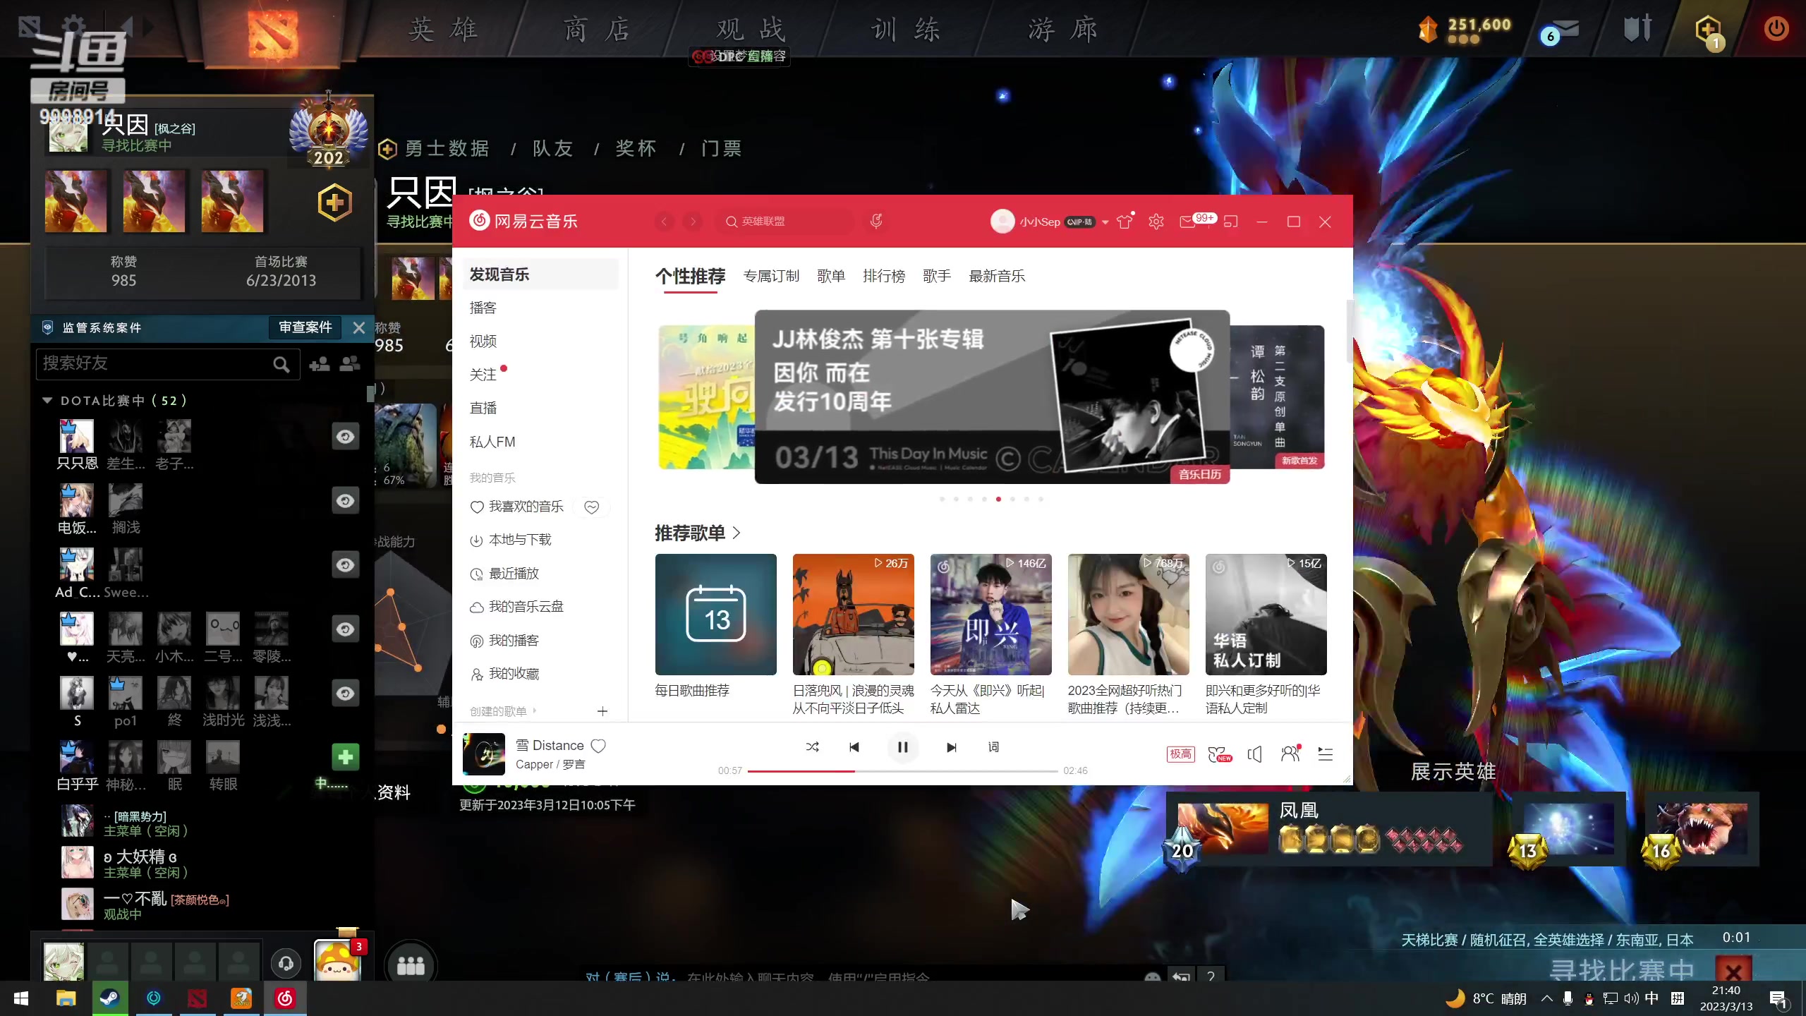Viewport: 1806px width, 1016px height.
Task: Add a new playlist with the plus icon
Action: coord(602,711)
